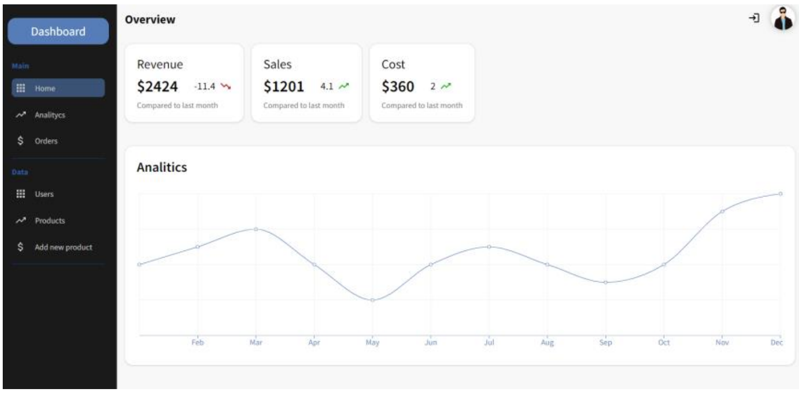The image size is (799, 394).
Task: Click the logout arrow icon in top bar
Action: [x=756, y=18]
